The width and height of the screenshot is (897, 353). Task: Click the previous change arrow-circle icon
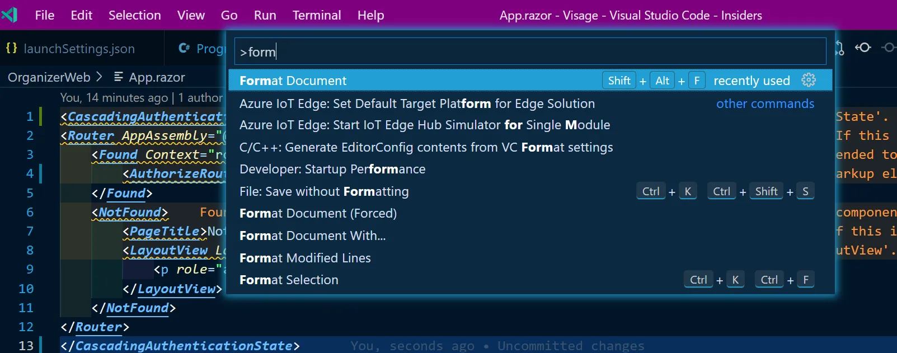(x=863, y=48)
